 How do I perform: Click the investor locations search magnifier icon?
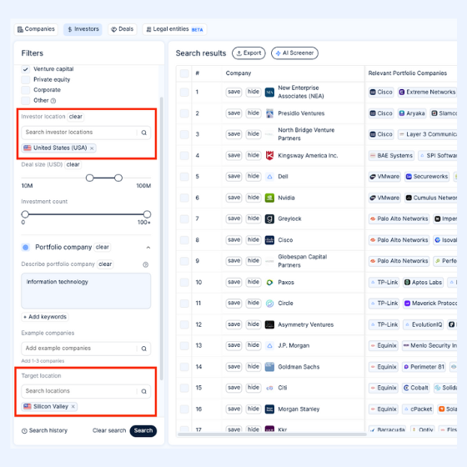(143, 133)
